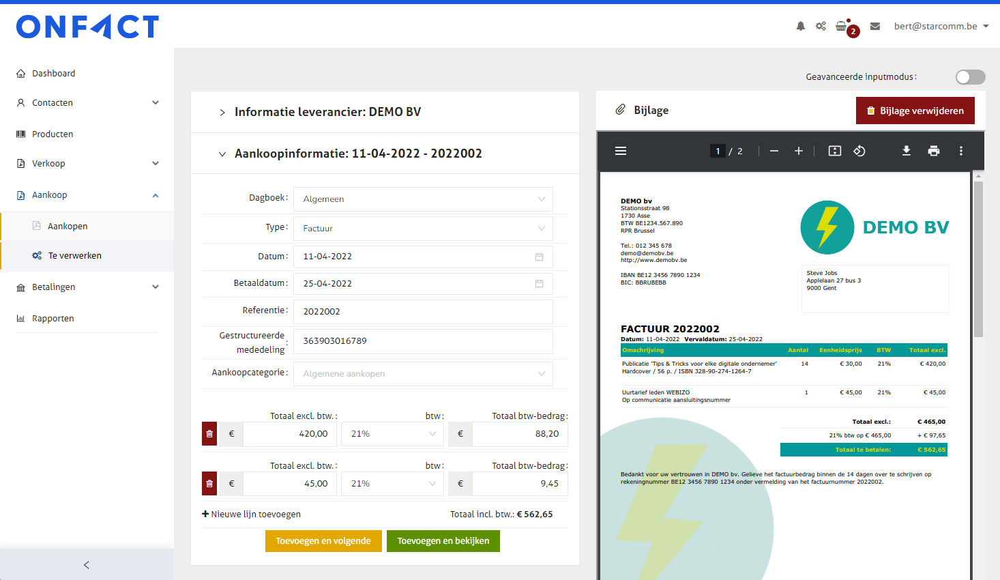Open the shopping basket icon with badge
1000x580 pixels.
coord(842,27)
